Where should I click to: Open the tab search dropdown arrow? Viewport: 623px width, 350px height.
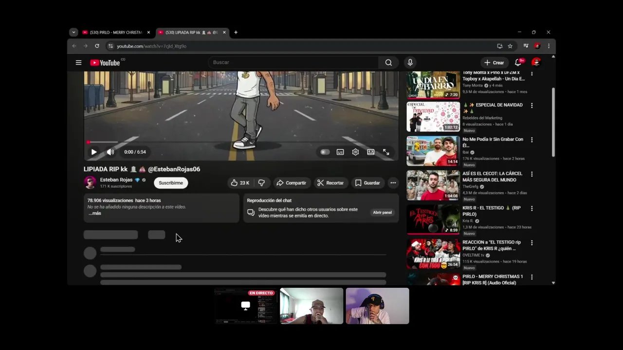point(73,33)
